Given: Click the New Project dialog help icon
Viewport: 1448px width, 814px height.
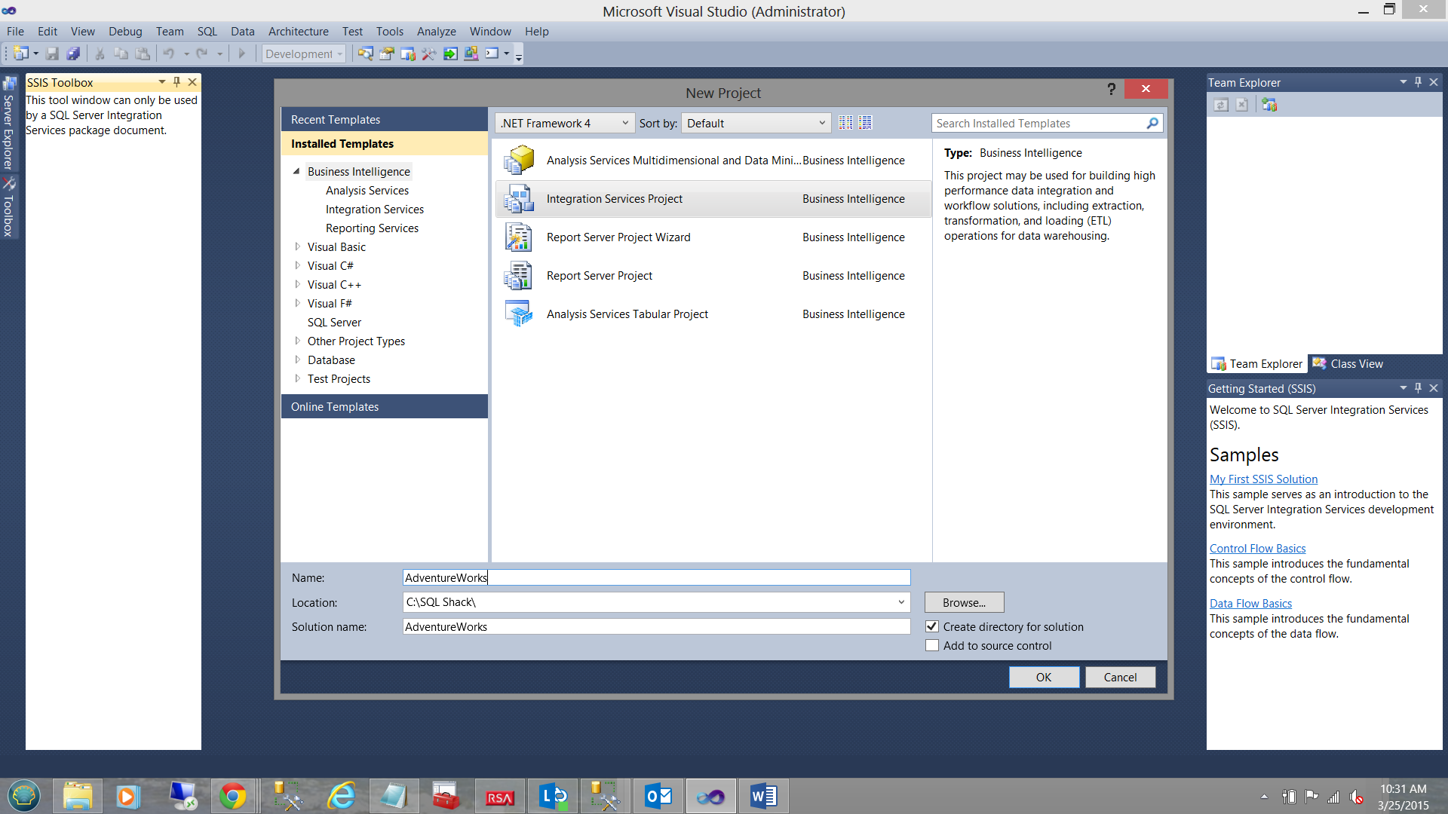Looking at the screenshot, I should tap(1111, 90).
